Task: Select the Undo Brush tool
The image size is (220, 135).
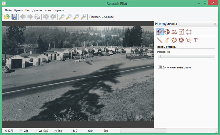Action: pos(160,32)
